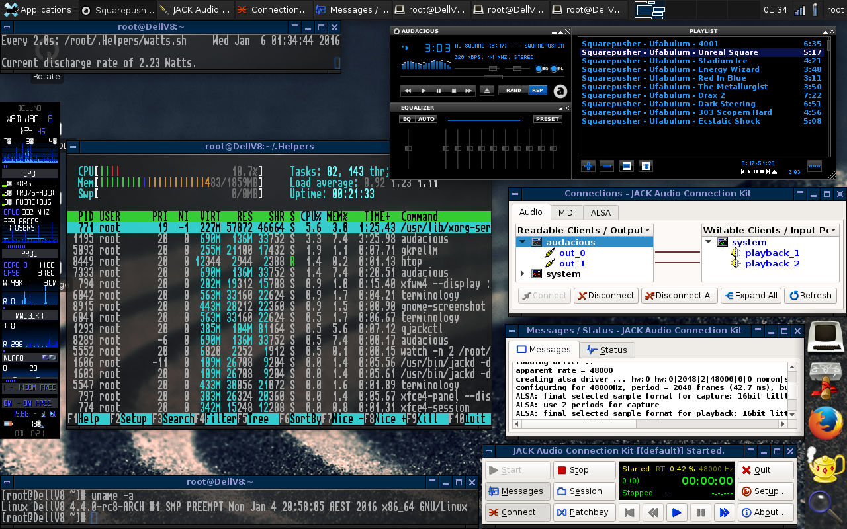Toggle the PL playlist button in Audacious player
The image size is (847, 529).
click(x=557, y=69)
